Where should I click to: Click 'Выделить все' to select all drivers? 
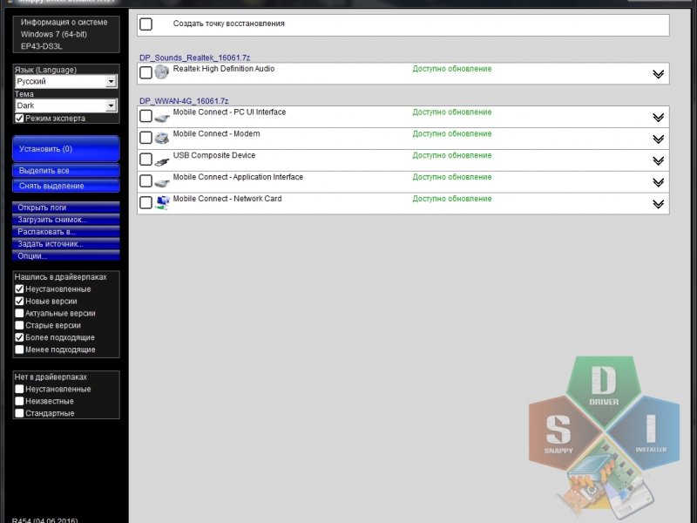tap(66, 170)
